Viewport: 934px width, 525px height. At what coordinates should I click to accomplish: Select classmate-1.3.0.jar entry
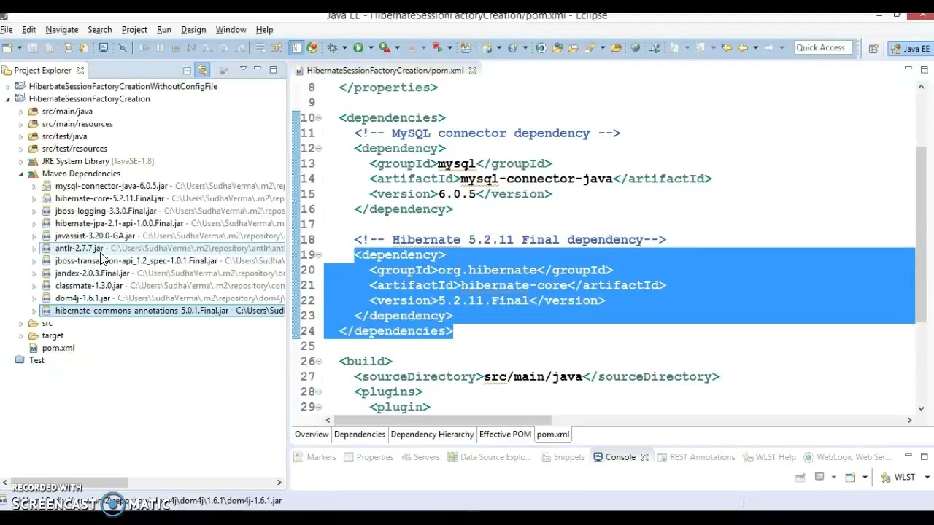tap(88, 285)
